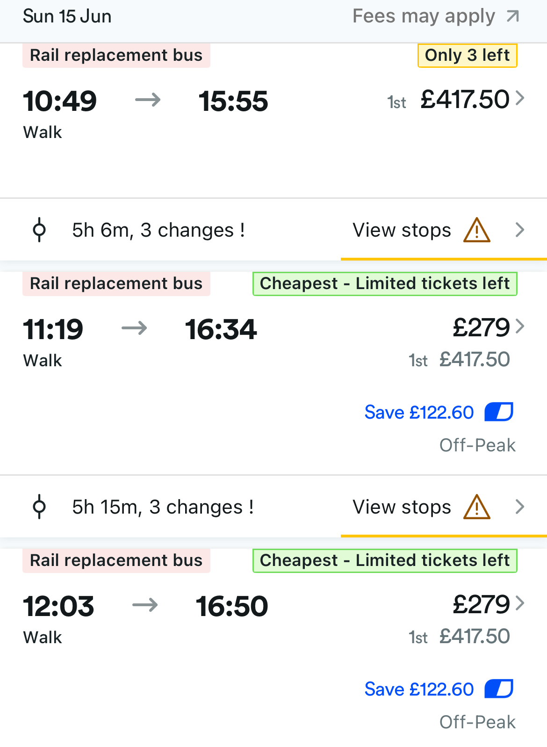Select first class £417.50 on 12:03 journey
The image size is (547, 747).
coord(474,637)
